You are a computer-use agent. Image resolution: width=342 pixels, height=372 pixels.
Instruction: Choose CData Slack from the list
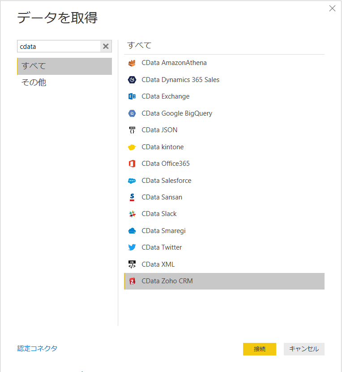[224, 214]
